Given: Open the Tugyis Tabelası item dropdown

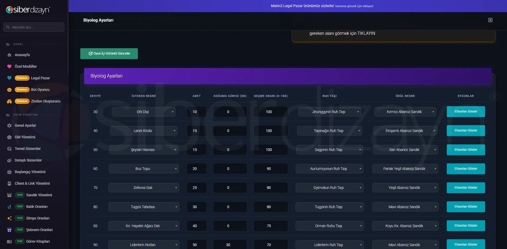Looking at the screenshot, I should pyautogui.click(x=144, y=207).
